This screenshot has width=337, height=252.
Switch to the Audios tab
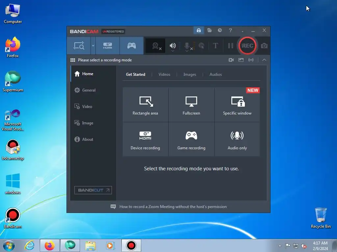coord(216,74)
